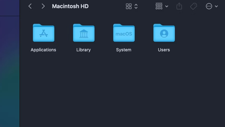Click the Edit Tags icon
Viewport: 225px width, 127px height.
point(193,6)
